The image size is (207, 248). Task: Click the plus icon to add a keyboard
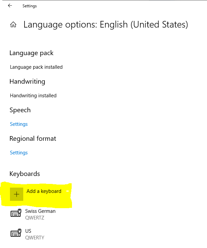tap(17, 194)
